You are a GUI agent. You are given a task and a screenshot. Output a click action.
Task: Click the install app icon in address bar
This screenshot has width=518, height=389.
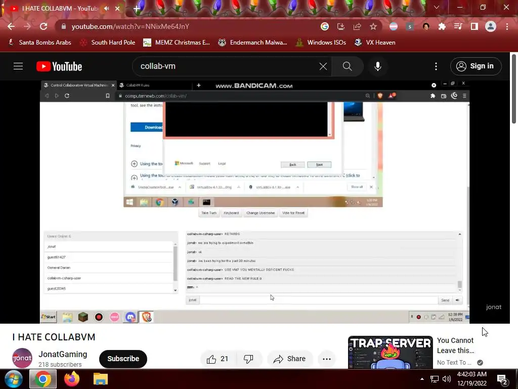(x=341, y=26)
